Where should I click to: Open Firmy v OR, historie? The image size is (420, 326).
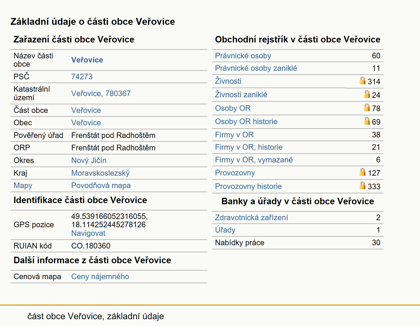tap(249, 147)
